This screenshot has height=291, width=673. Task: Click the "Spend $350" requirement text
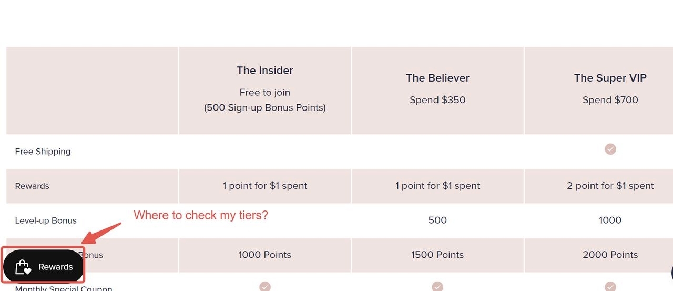[x=437, y=100]
